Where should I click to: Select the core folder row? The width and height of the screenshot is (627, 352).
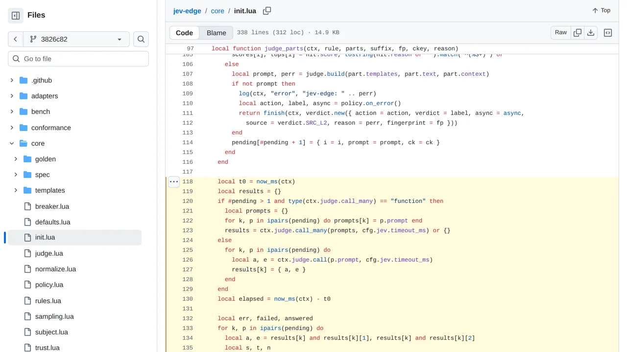[74, 143]
